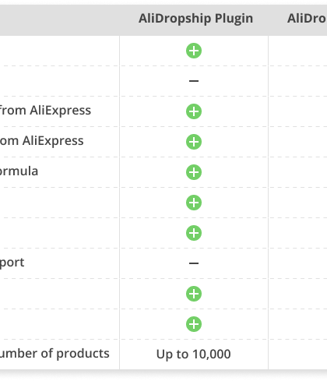Screen dimensions: 327x381
Task: Click the "ormula" row label
Action: (x=19, y=171)
